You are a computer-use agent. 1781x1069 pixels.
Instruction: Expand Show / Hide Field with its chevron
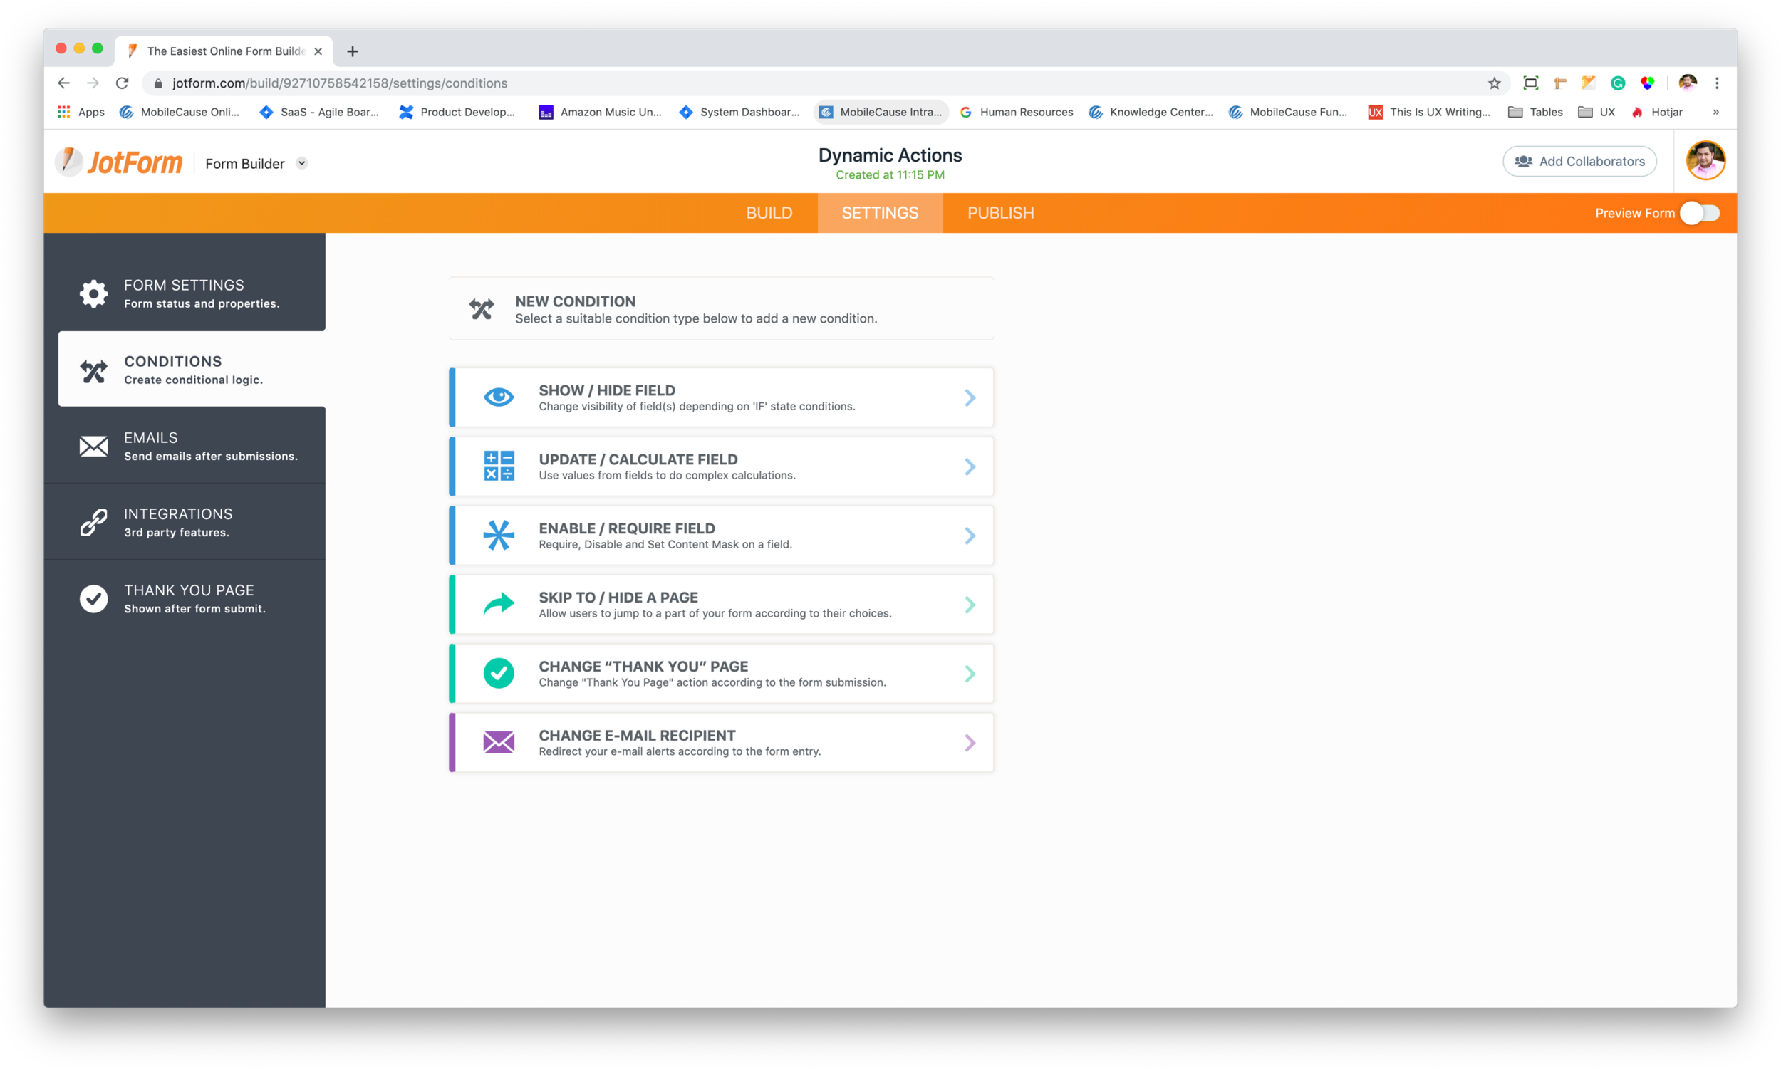pyautogui.click(x=970, y=397)
